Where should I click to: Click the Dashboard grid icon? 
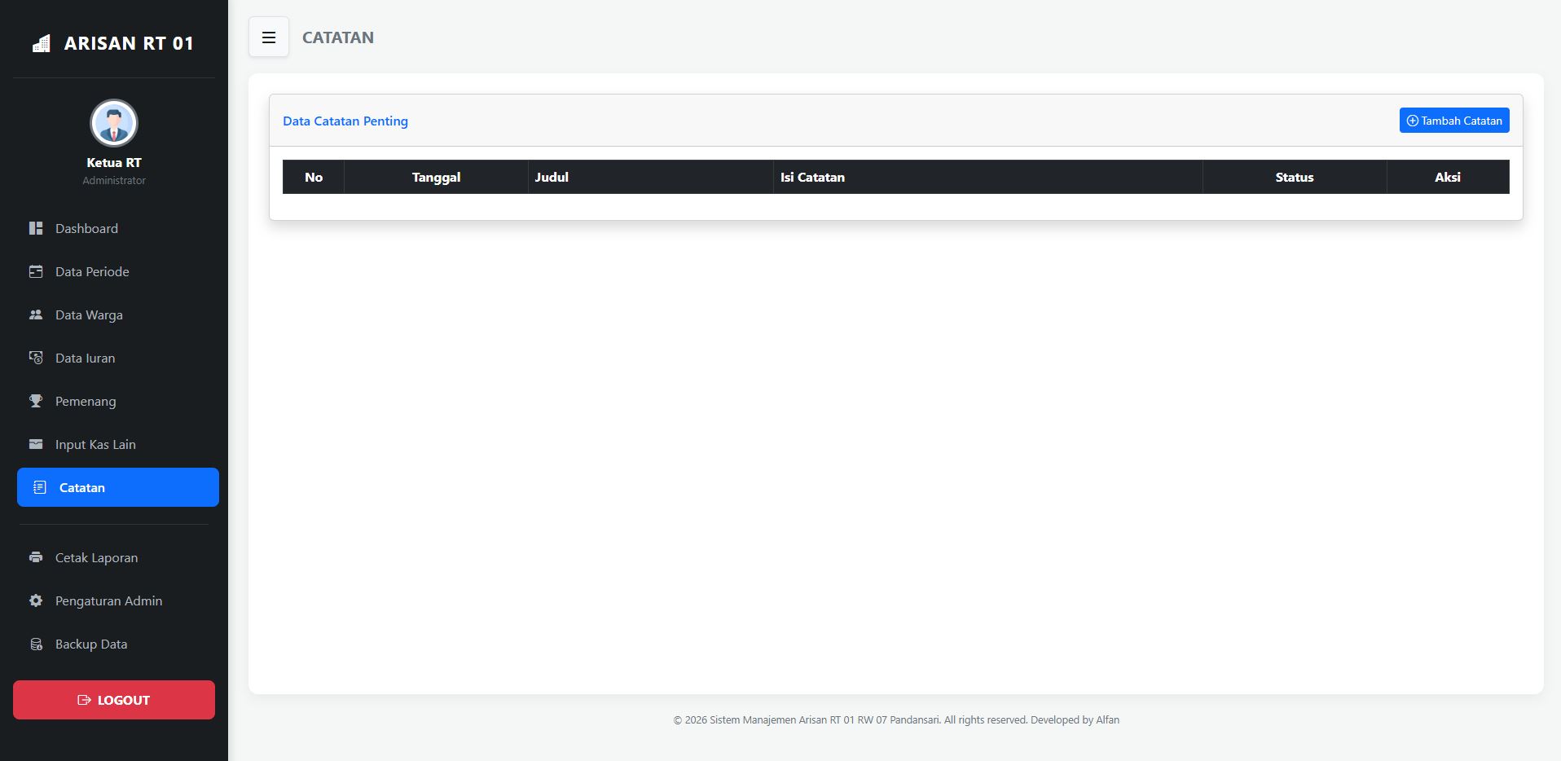[x=36, y=229]
